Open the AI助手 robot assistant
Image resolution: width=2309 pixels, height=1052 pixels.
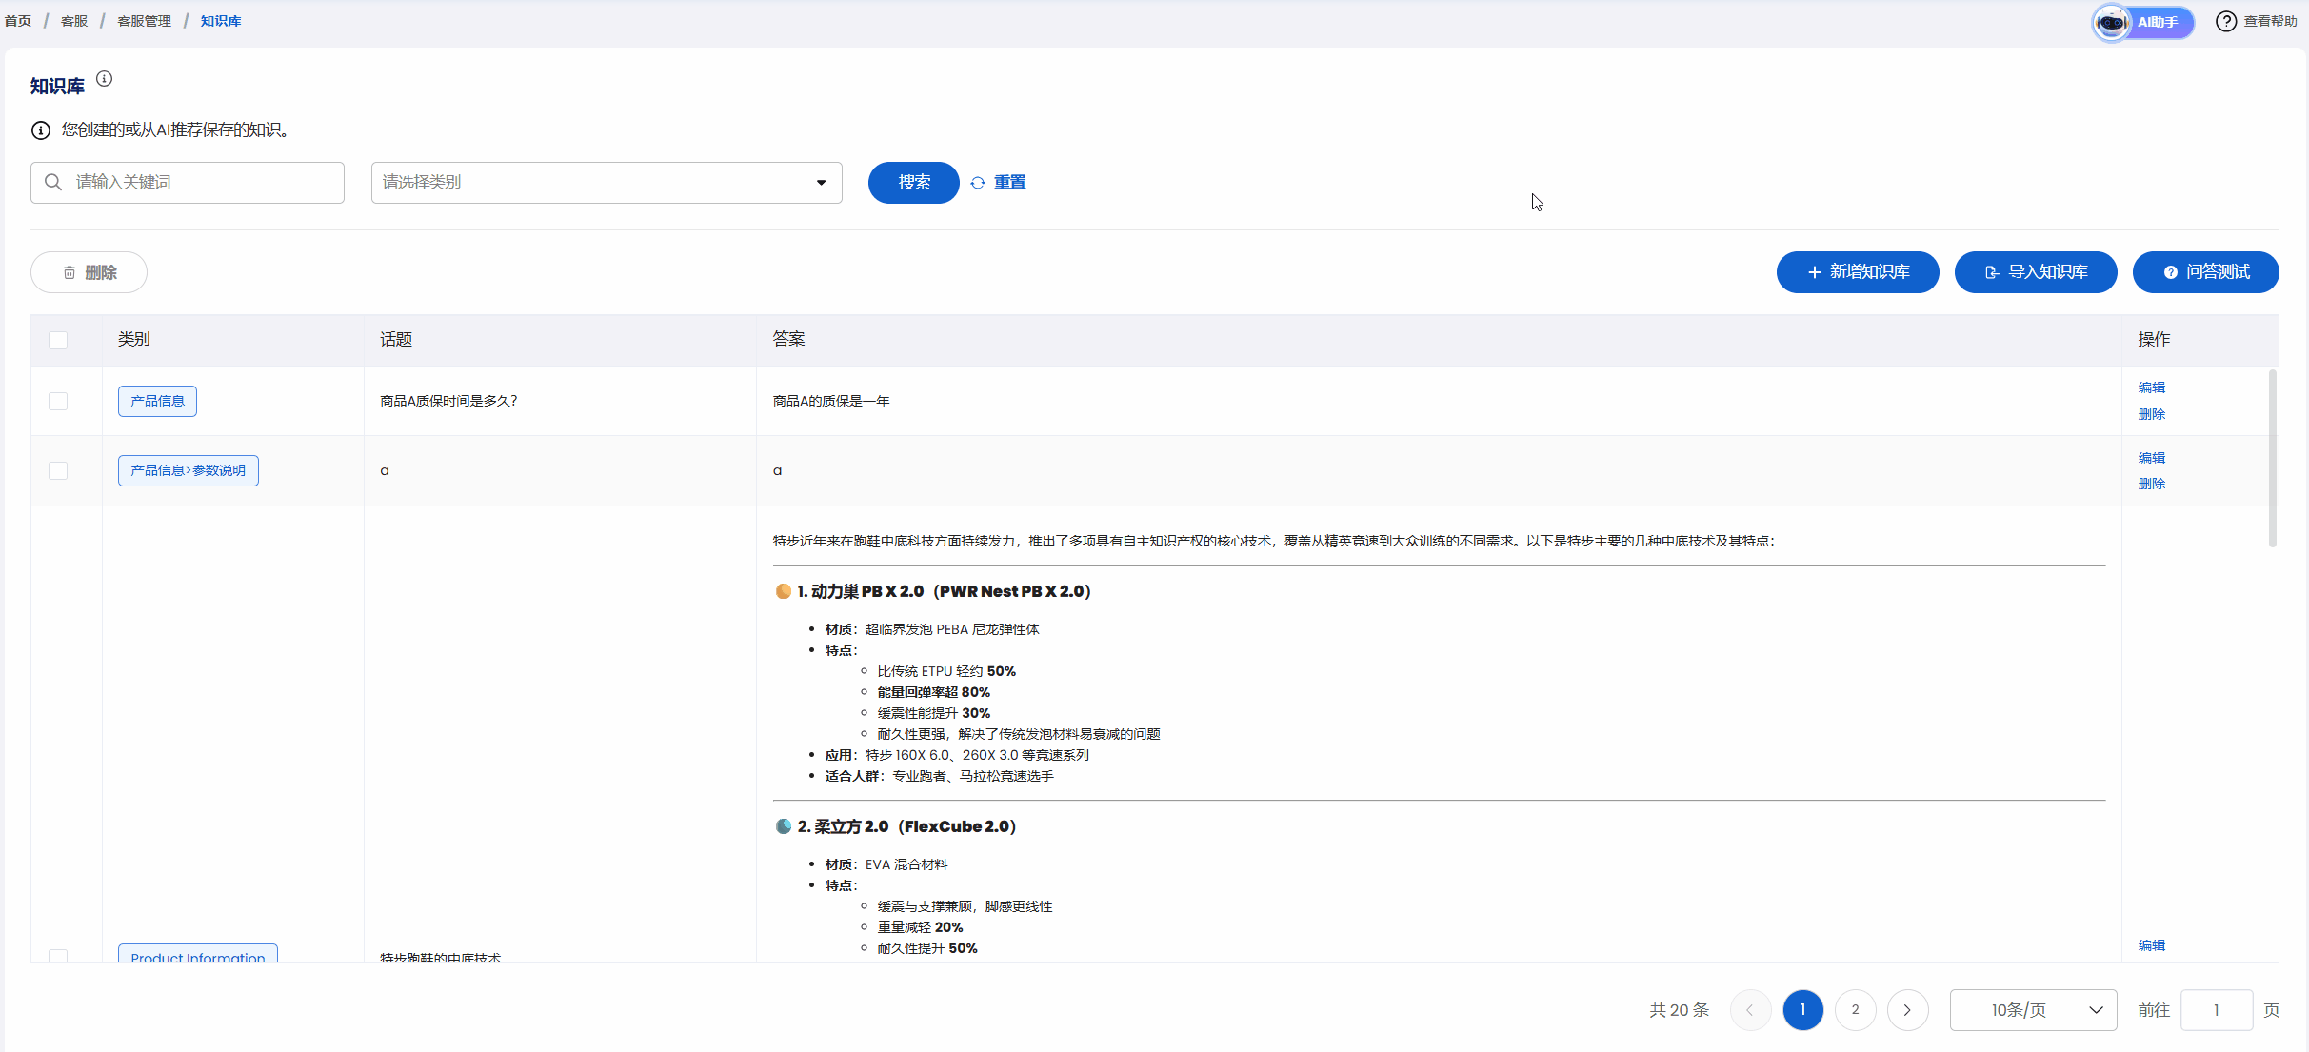point(2142,22)
